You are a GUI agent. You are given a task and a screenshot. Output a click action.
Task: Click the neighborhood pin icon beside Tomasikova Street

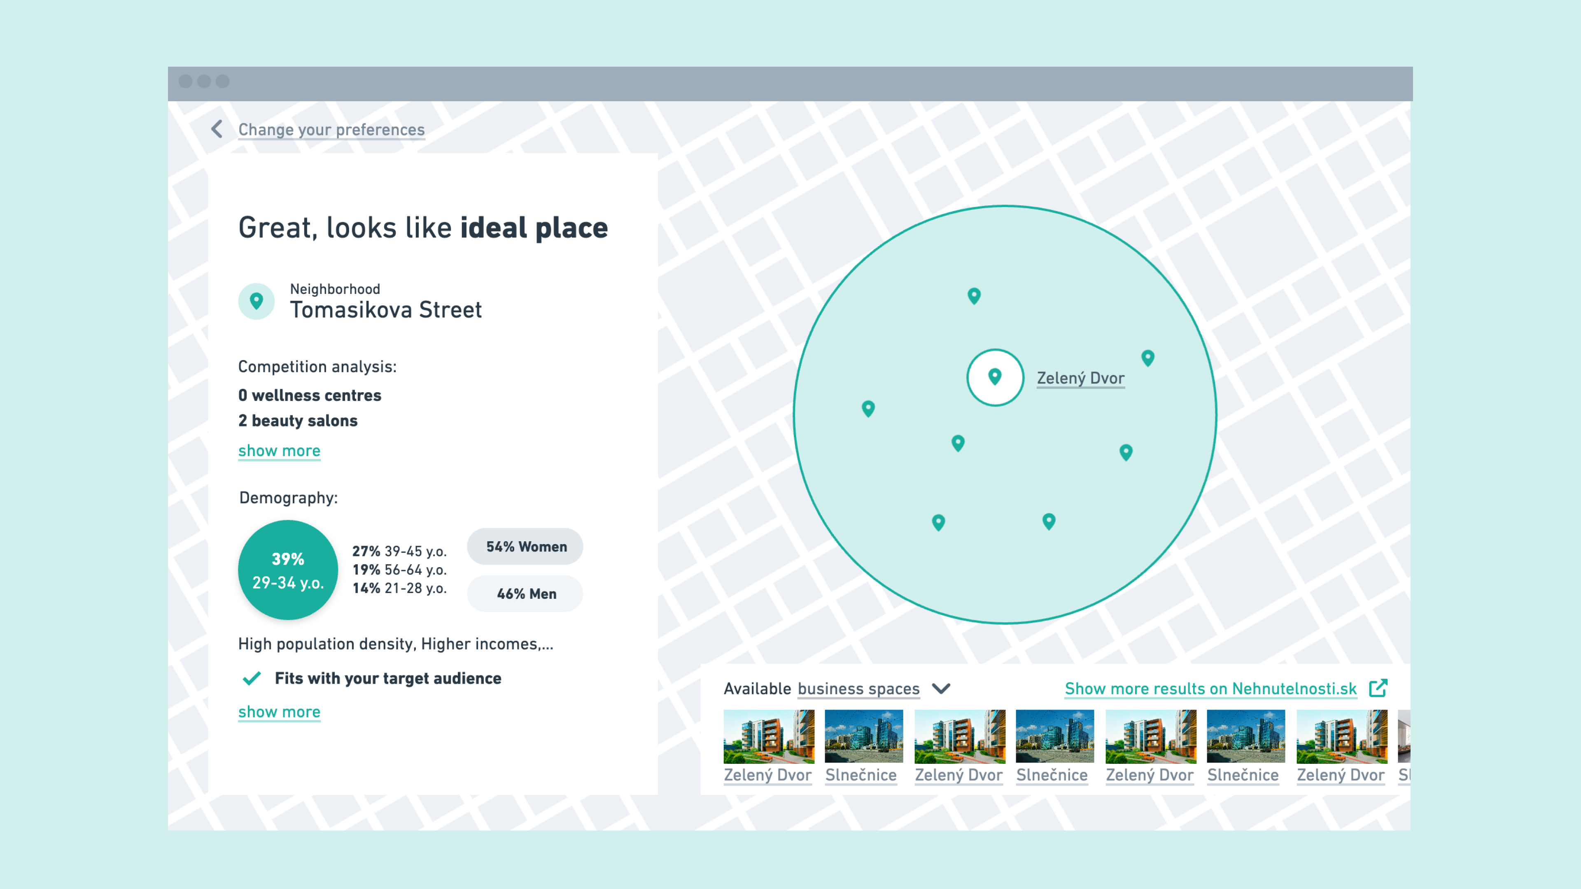click(x=257, y=301)
